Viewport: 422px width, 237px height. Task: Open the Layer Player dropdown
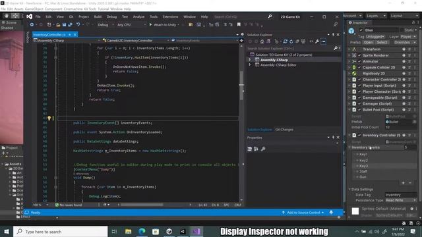[407, 37]
